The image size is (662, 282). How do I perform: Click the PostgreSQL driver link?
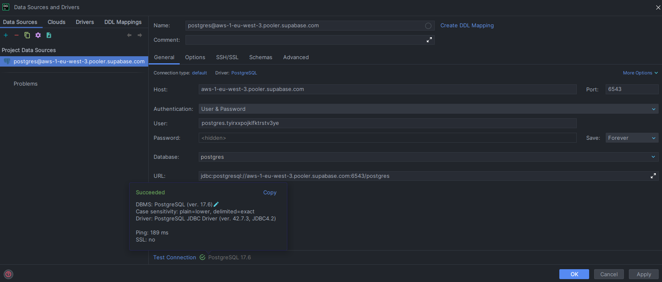coord(244,73)
